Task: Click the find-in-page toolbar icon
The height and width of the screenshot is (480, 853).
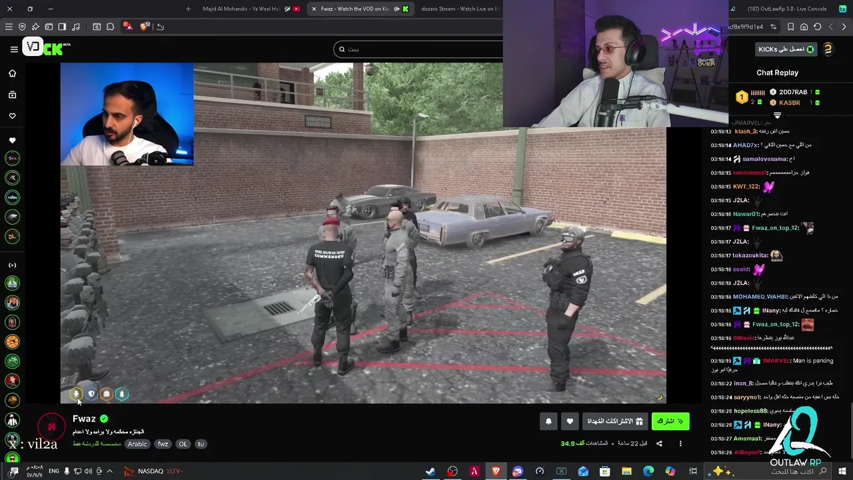Action: (97, 27)
